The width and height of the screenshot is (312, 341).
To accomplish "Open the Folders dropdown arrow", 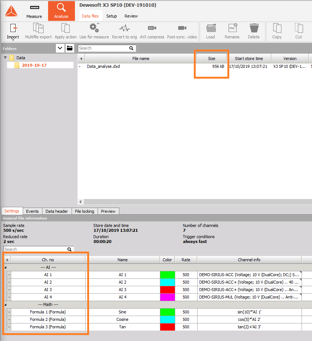I will click(x=60, y=48).
